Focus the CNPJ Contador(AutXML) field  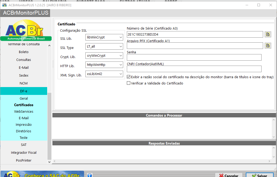coord(194,69)
